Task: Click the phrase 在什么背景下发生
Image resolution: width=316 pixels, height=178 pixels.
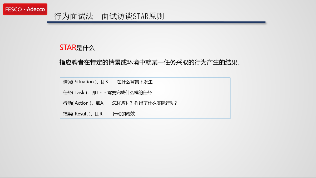Action: click(135, 82)
